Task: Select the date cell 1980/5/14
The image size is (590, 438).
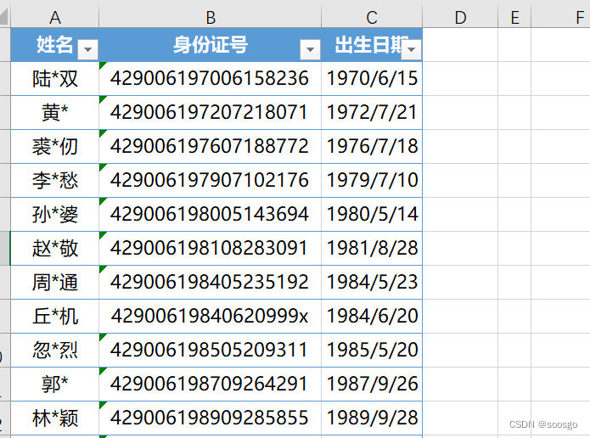Action: pos(372,214)
